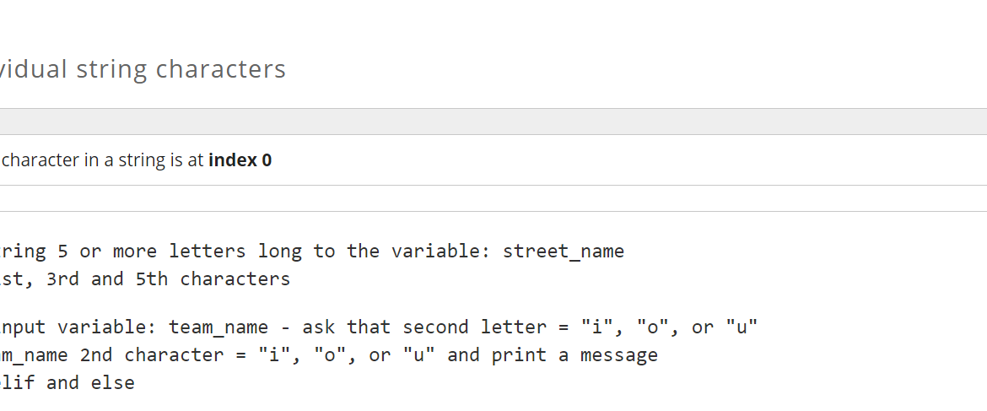
Task: Click the word "characters" in the heading
Action: 220,69
